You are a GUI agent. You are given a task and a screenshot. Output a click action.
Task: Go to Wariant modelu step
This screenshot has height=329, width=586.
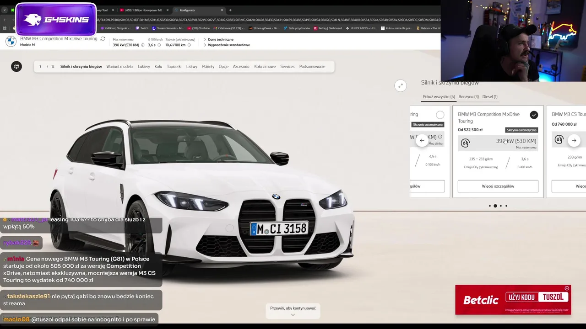tap(119, 67)
